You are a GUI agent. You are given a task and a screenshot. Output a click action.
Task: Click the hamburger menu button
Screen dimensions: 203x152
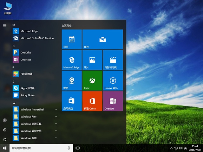click(5, 25)
